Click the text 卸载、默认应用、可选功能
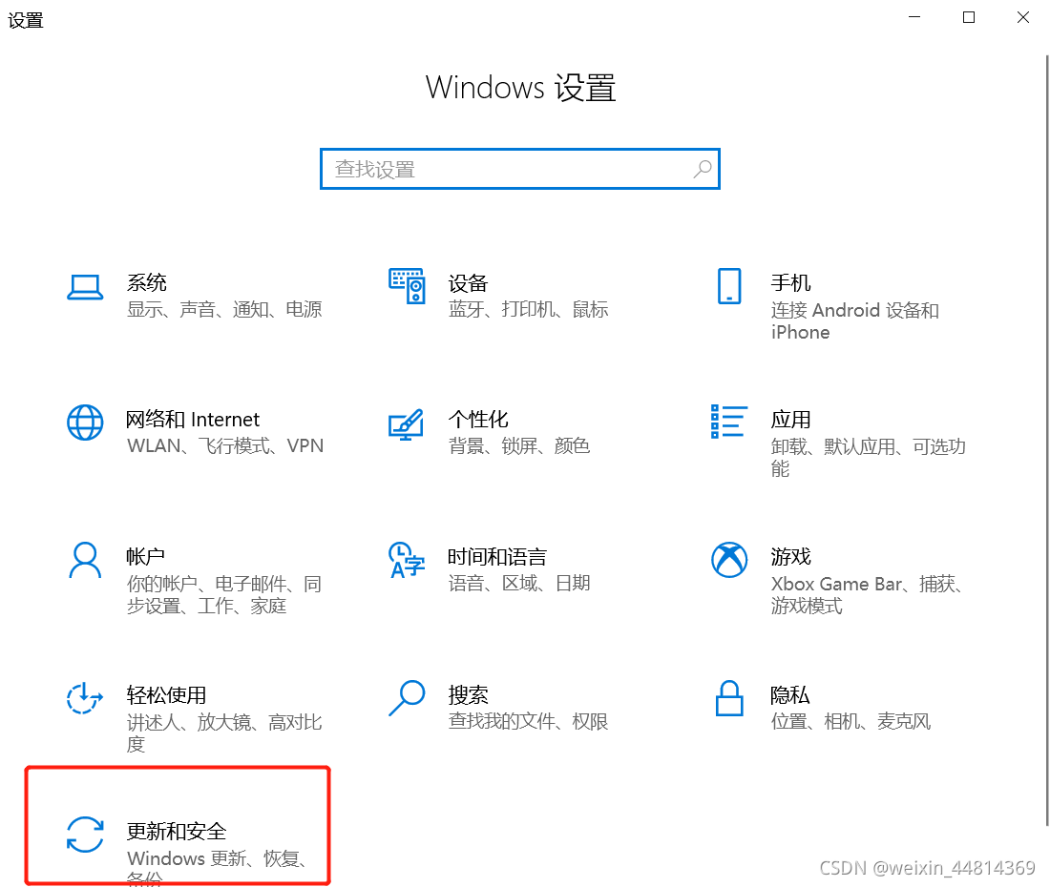The width and height of the screenshot is (1050, 887). [869, 458]
